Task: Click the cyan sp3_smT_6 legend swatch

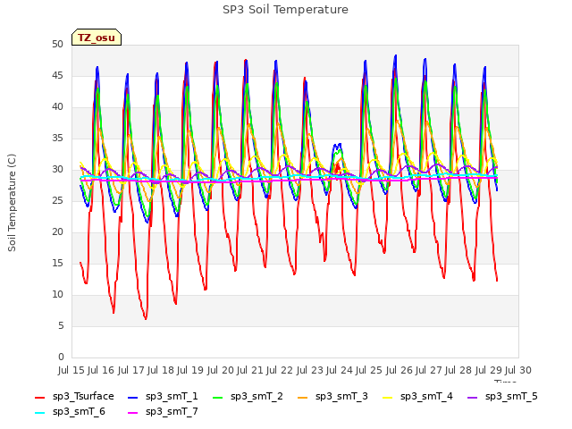Action: pos(39,413)
